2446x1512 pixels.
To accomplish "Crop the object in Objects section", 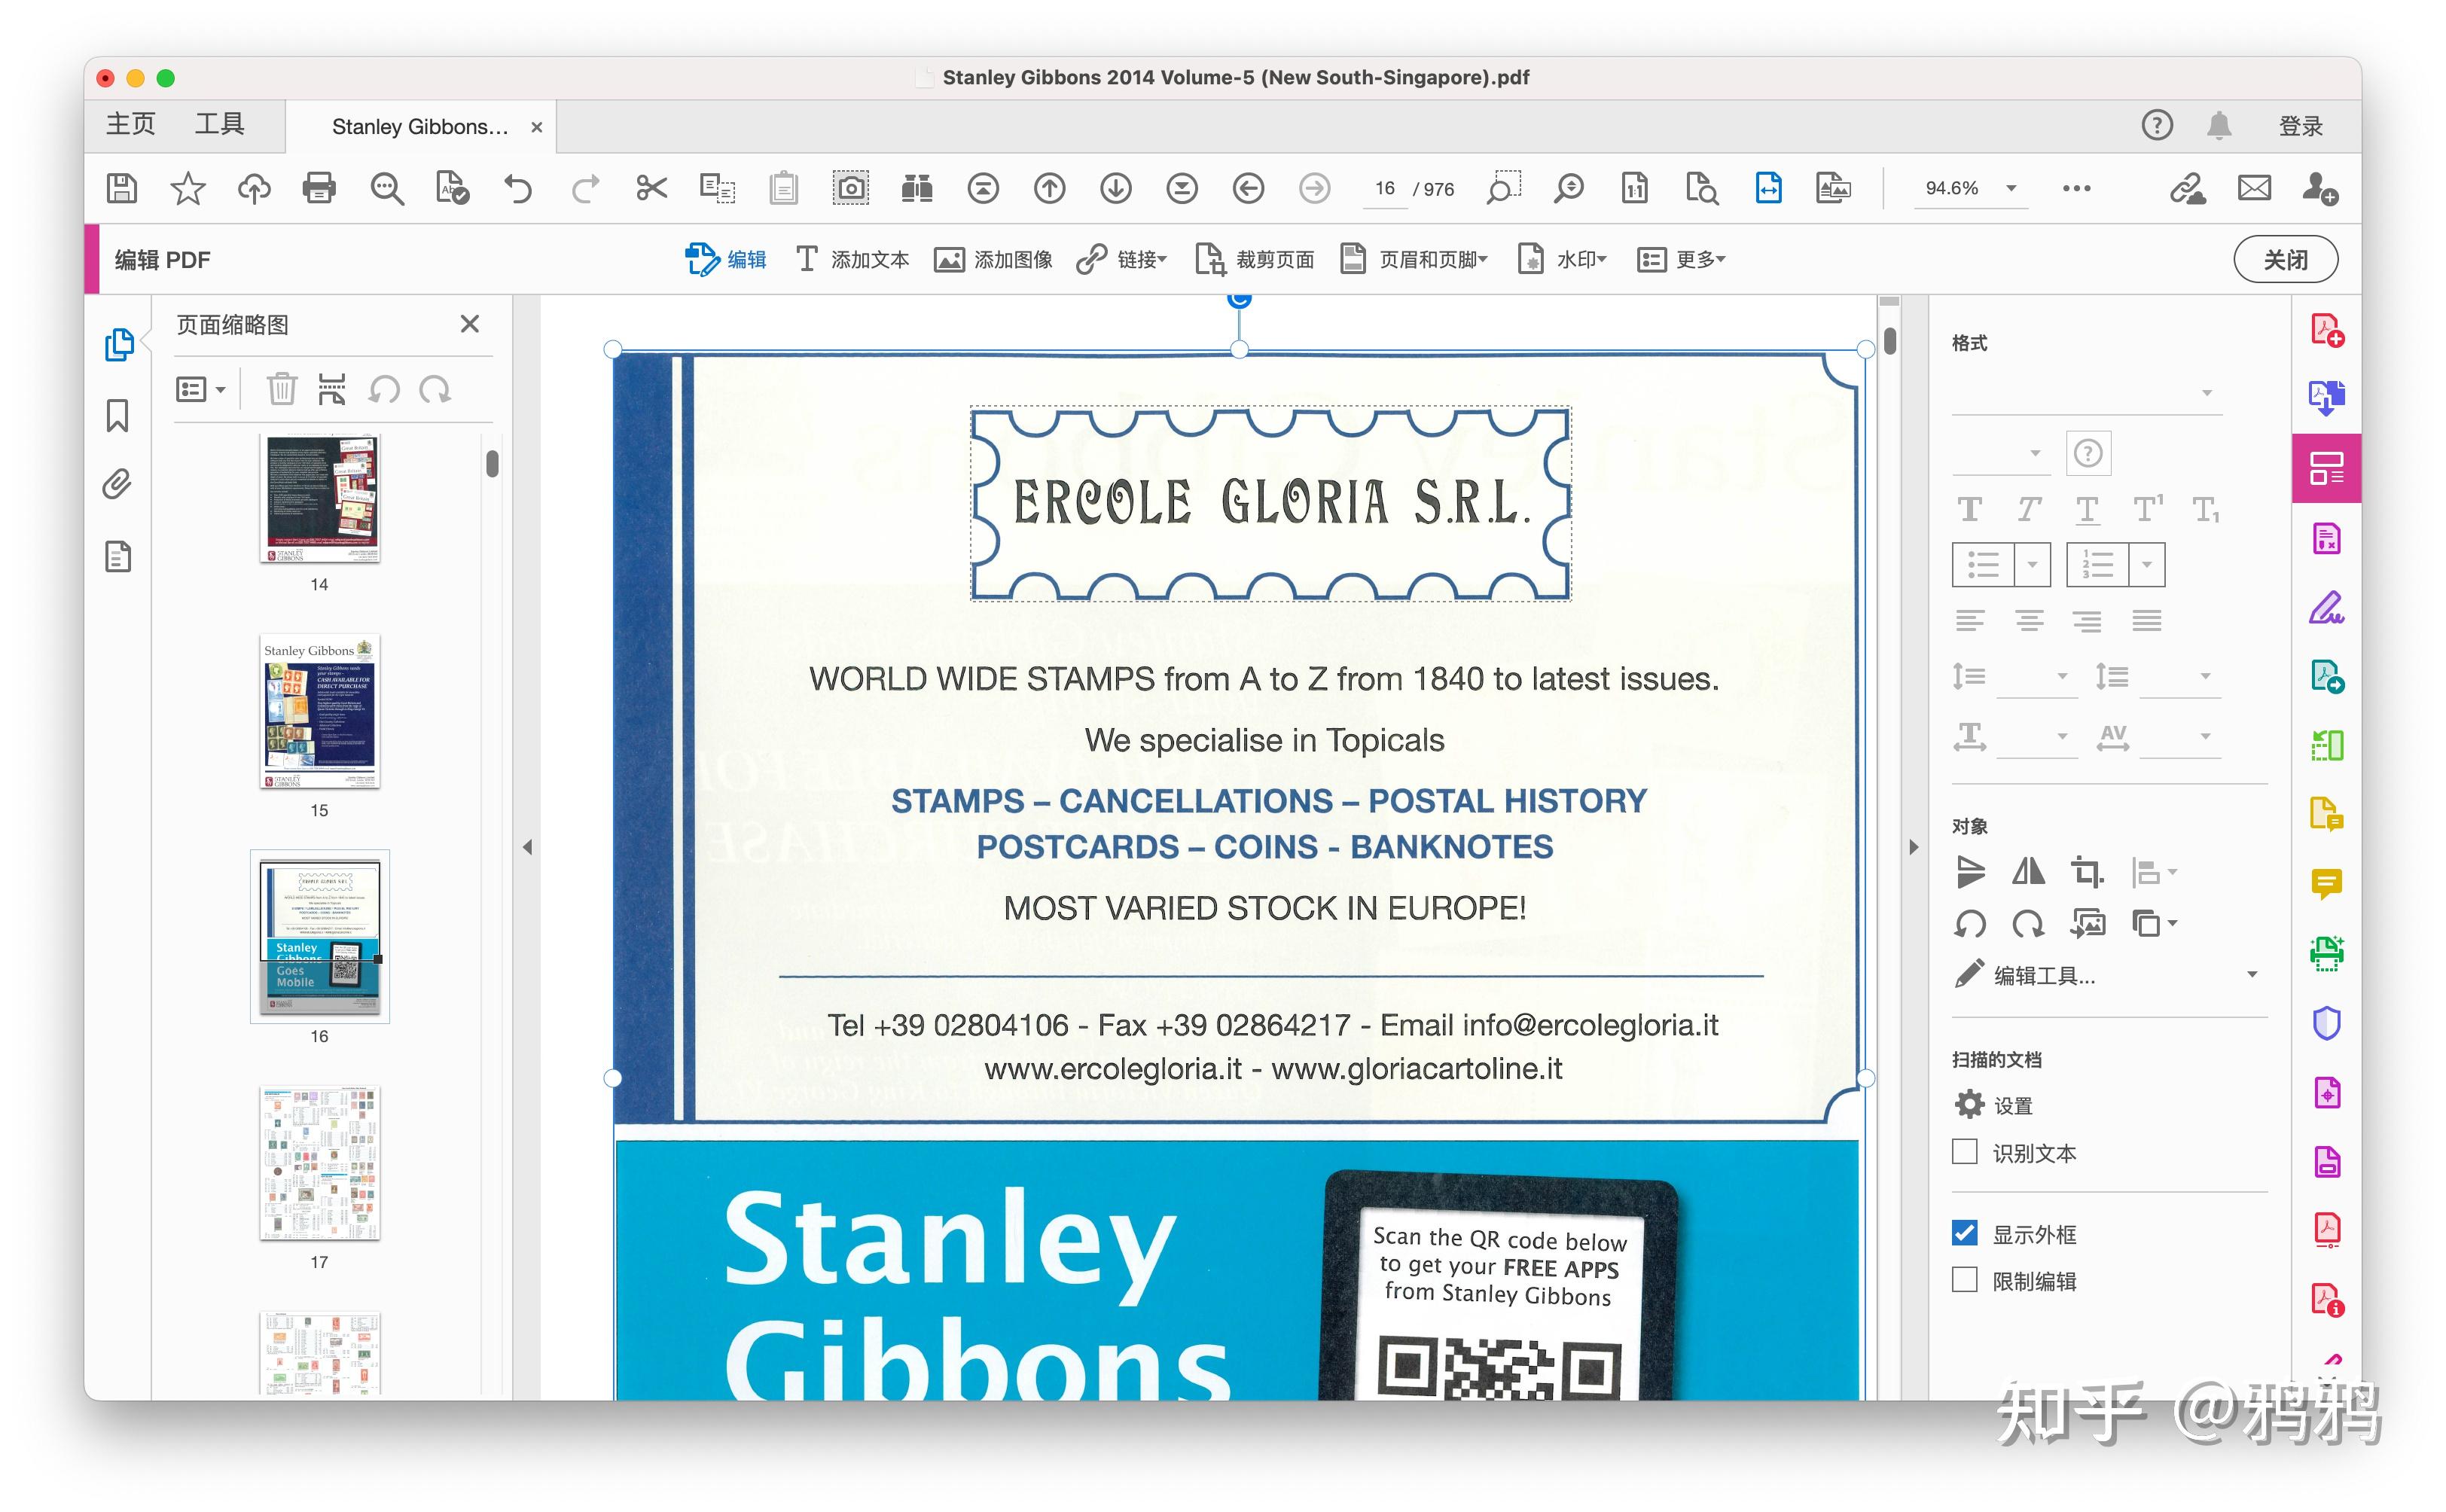I will coord(2087,872).
